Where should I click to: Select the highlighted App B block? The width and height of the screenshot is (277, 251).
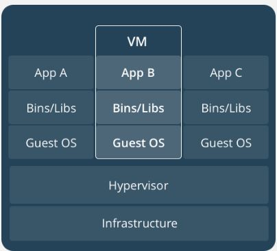pos(138,73)
